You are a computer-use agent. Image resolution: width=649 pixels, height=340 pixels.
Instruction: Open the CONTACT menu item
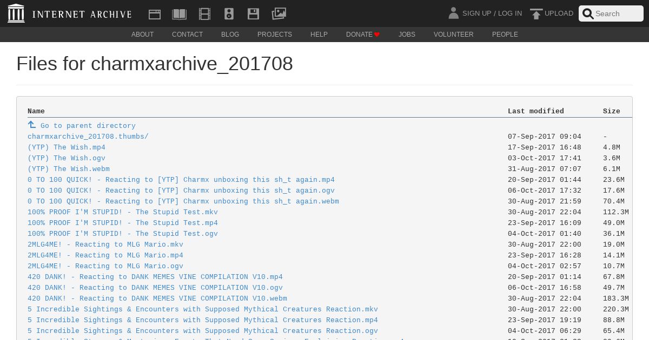(x=188, y=35)
